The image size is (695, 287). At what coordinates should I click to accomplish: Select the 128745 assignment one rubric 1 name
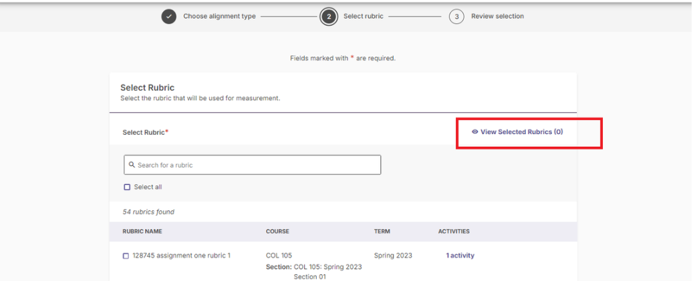coord(181,256)
